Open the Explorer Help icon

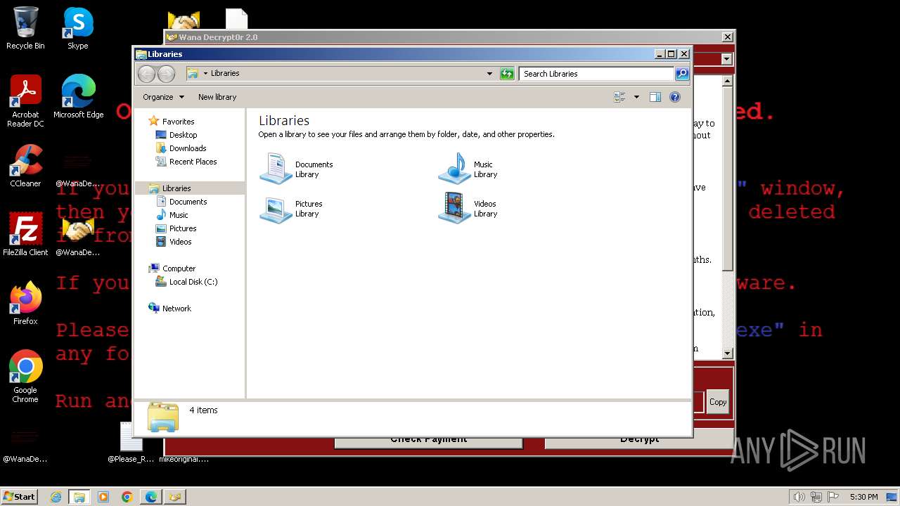(x=675, y=97)
